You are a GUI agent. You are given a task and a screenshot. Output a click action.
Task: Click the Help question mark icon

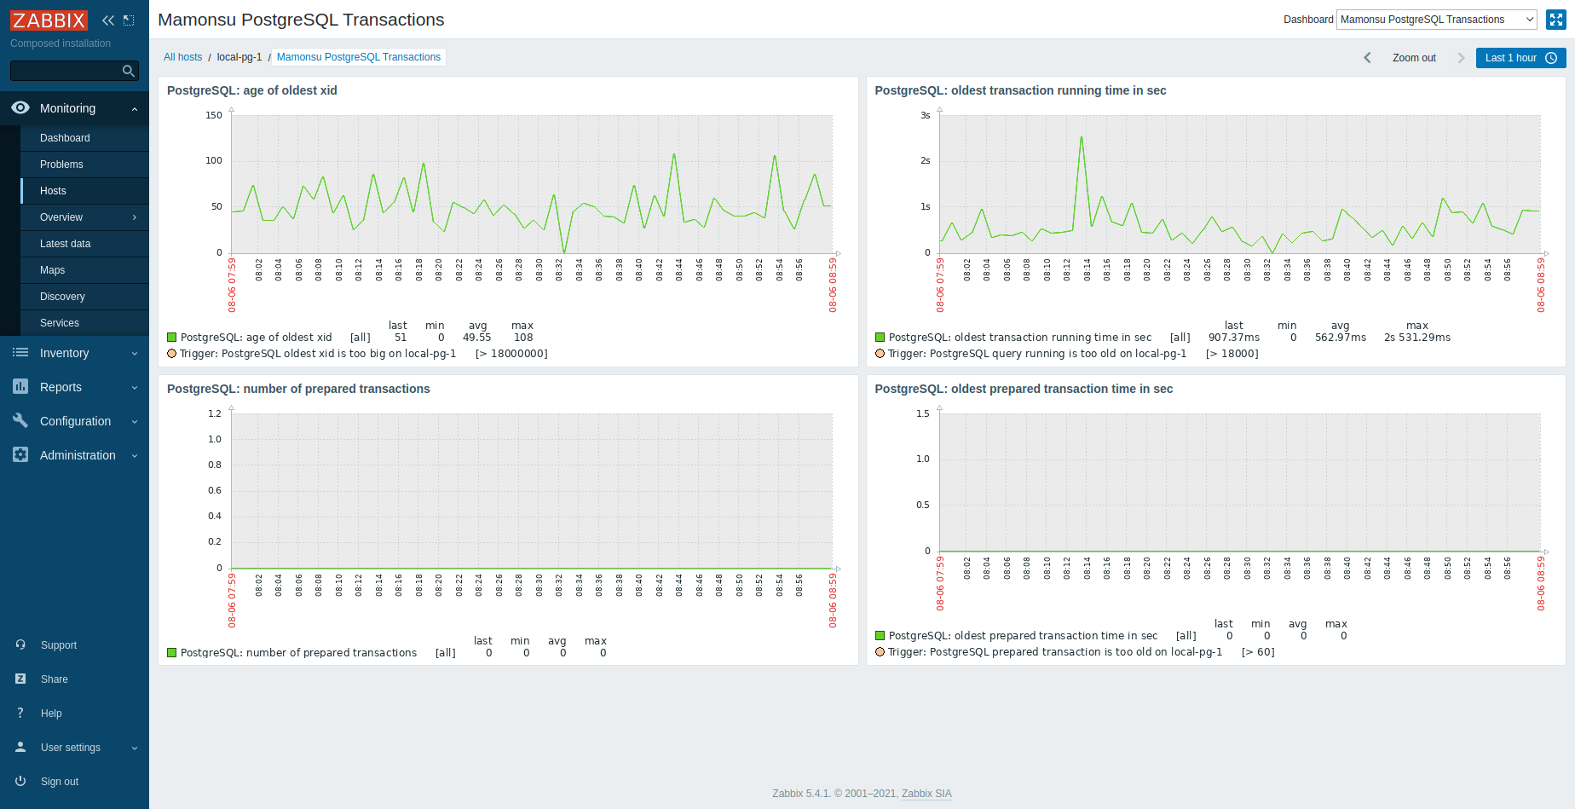point(20,713)
